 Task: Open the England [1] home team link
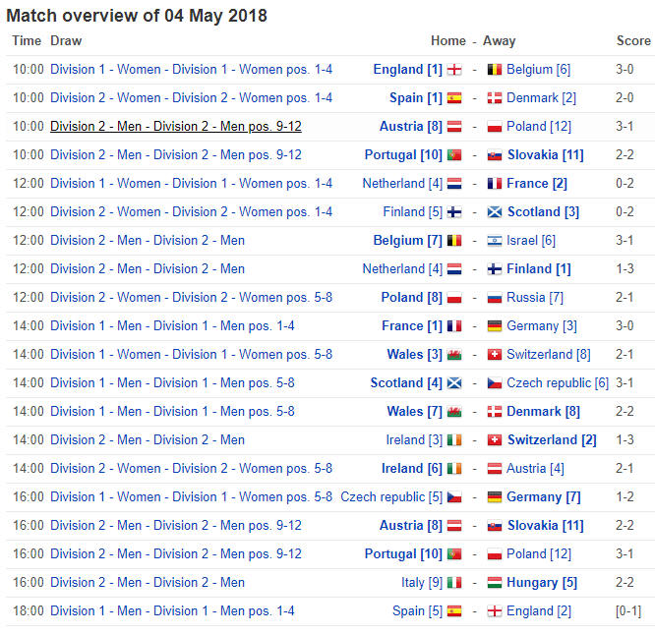[x=407, y=70]
